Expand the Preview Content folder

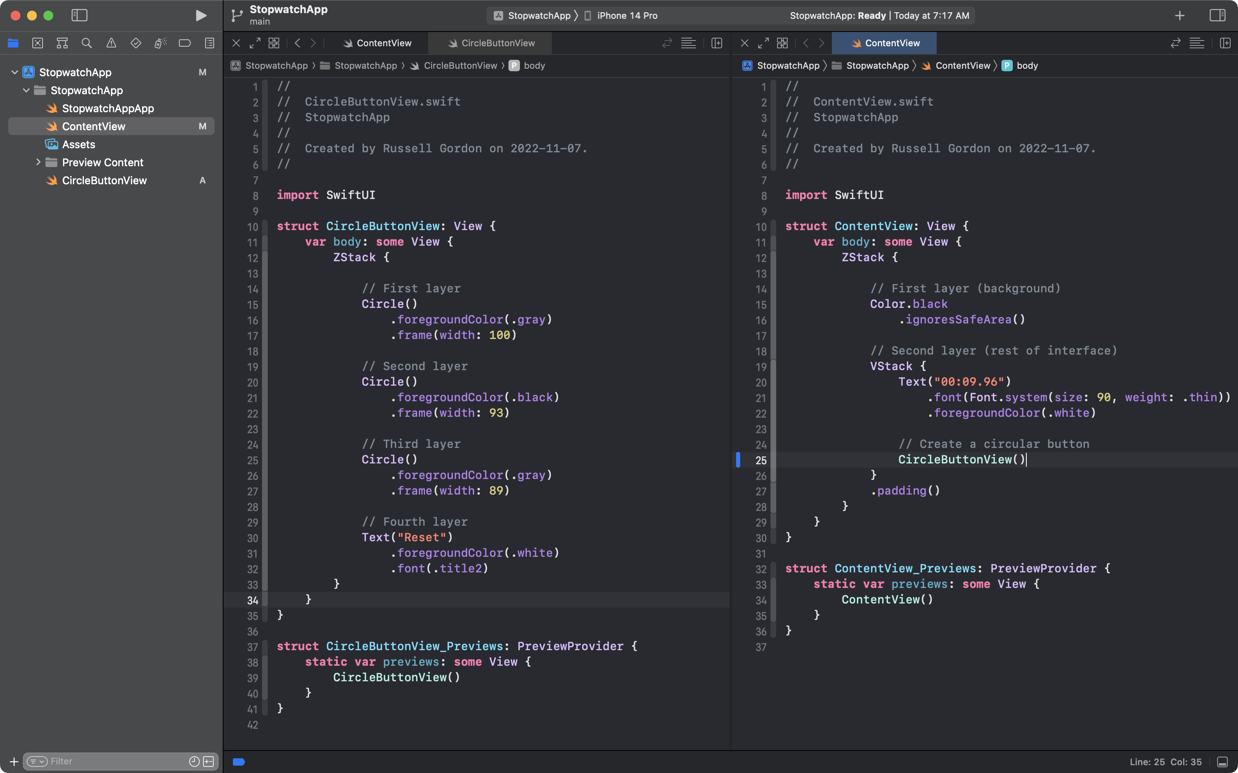[38, 162]
